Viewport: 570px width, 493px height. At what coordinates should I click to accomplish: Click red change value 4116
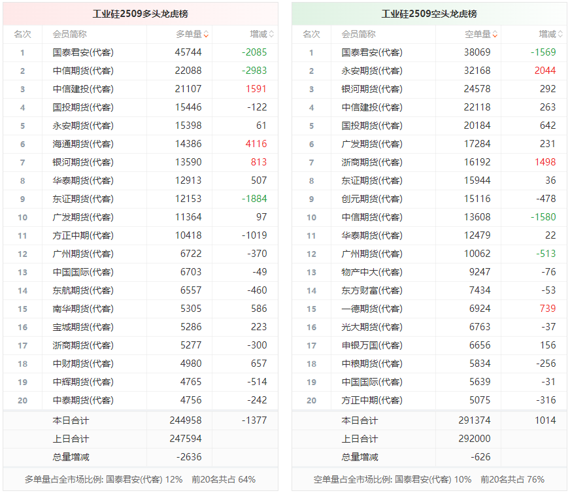click(256, 144)
